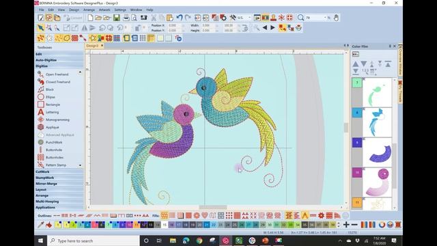The image size is (437, 246).
Task: Open the My Threads side tab
Action: click(x=400, y=92)
